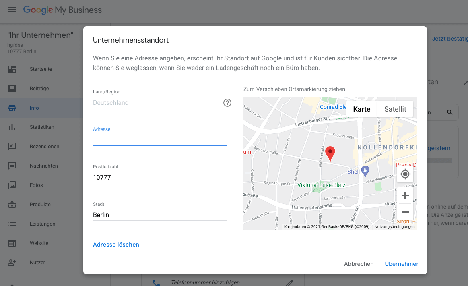Open the hamburger main menu
Viewport: 468px width, 286px height.
click(12, 10)
